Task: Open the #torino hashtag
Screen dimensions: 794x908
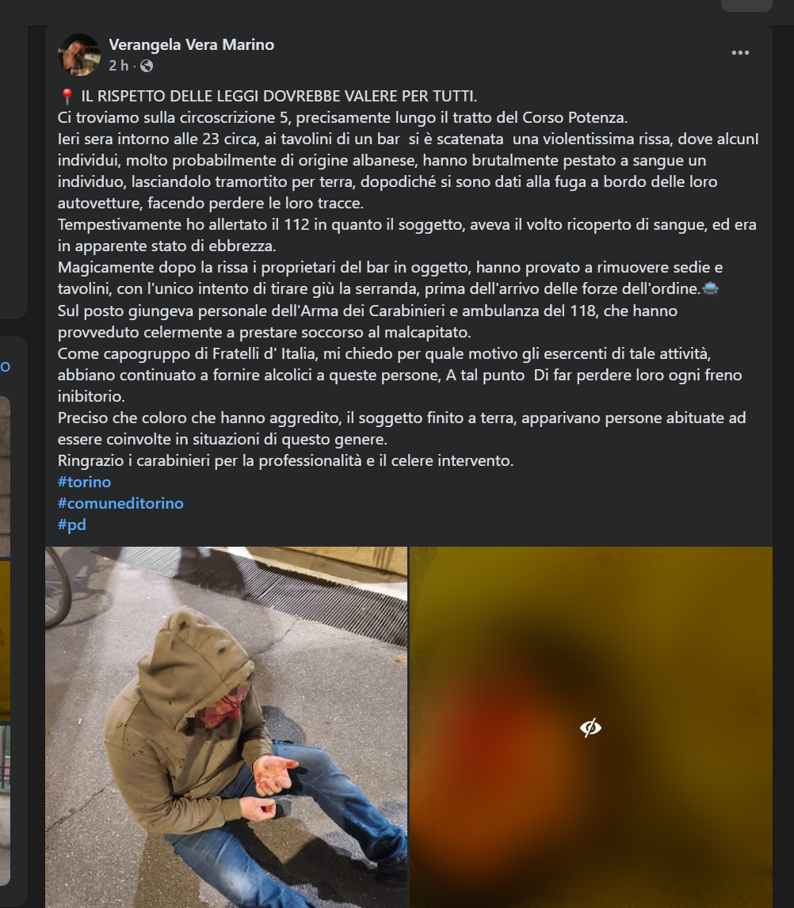Action: (84, 482)
